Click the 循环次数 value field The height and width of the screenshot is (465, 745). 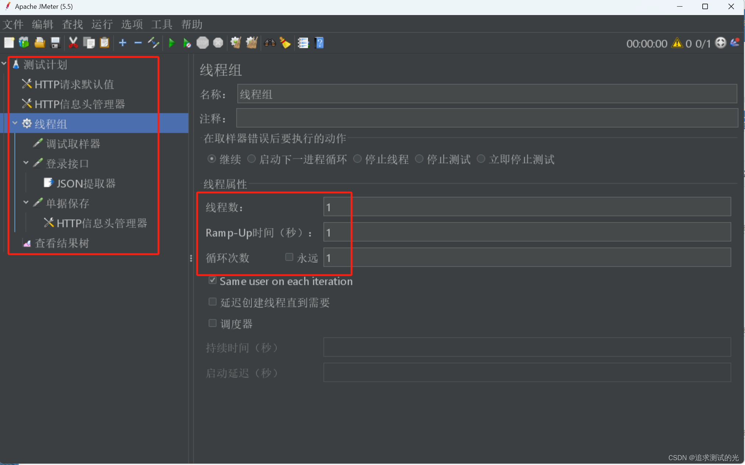527,257
